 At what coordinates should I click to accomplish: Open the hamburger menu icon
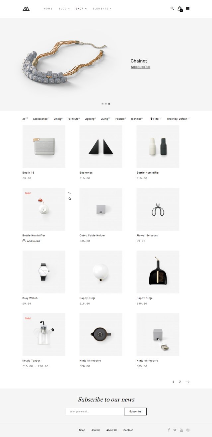point(188,8)
